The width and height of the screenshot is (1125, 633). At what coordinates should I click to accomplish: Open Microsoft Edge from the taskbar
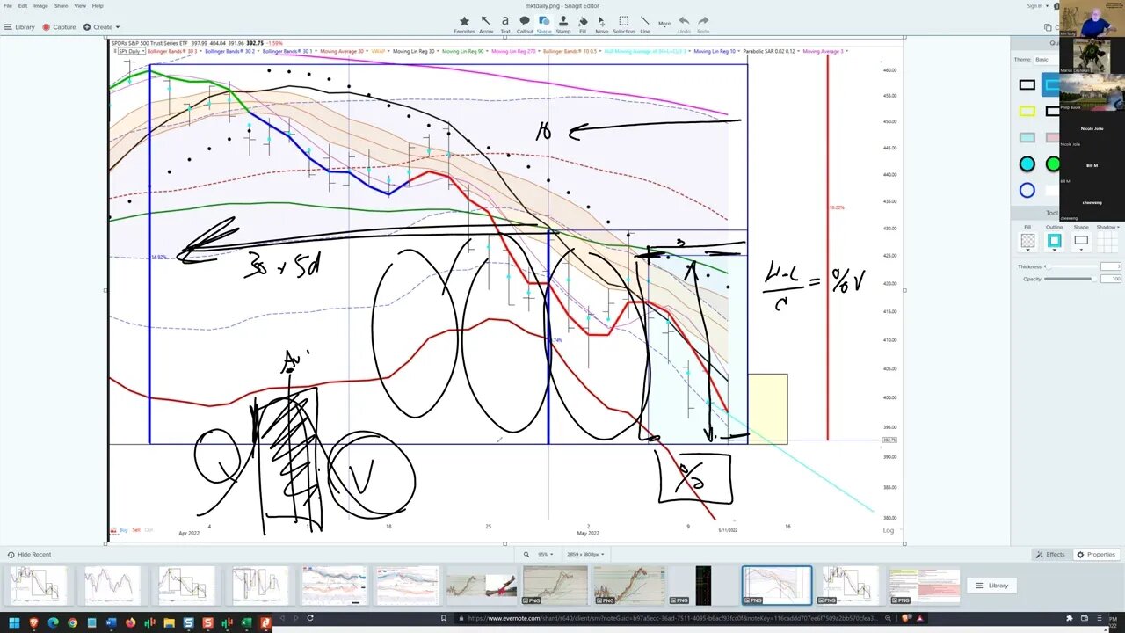pos(54,623)
